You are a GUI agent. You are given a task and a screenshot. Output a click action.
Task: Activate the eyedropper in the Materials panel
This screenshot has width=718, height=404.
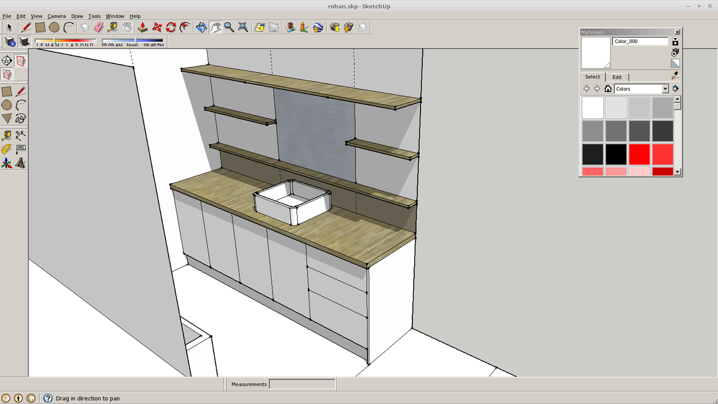(x=675, y=76)
